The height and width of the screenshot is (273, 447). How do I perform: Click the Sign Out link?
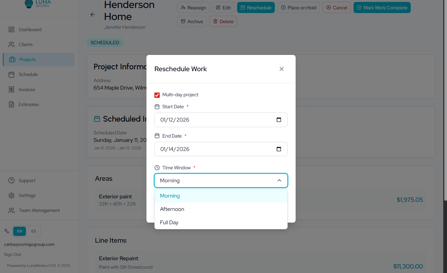pos(13,255)
